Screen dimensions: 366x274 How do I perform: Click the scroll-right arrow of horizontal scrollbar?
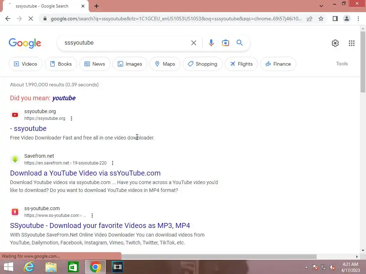point(357,257)
